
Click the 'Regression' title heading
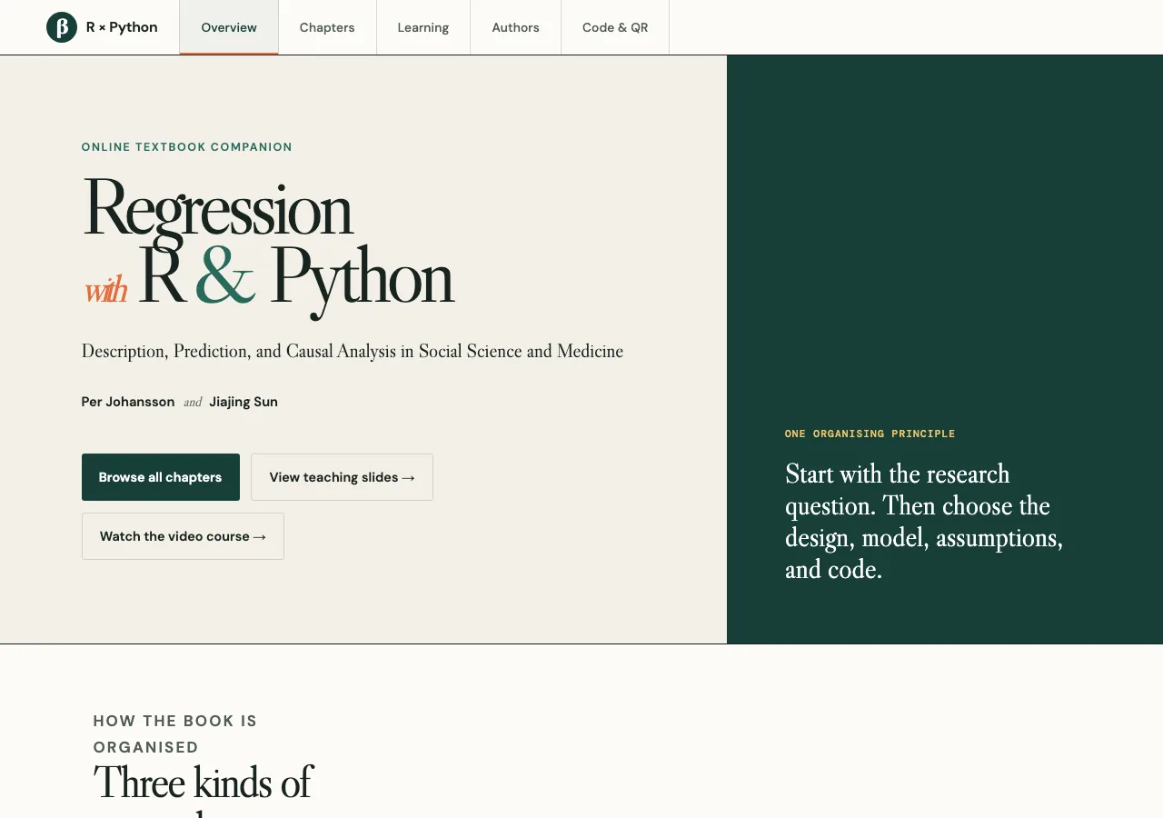click(217, 208)
